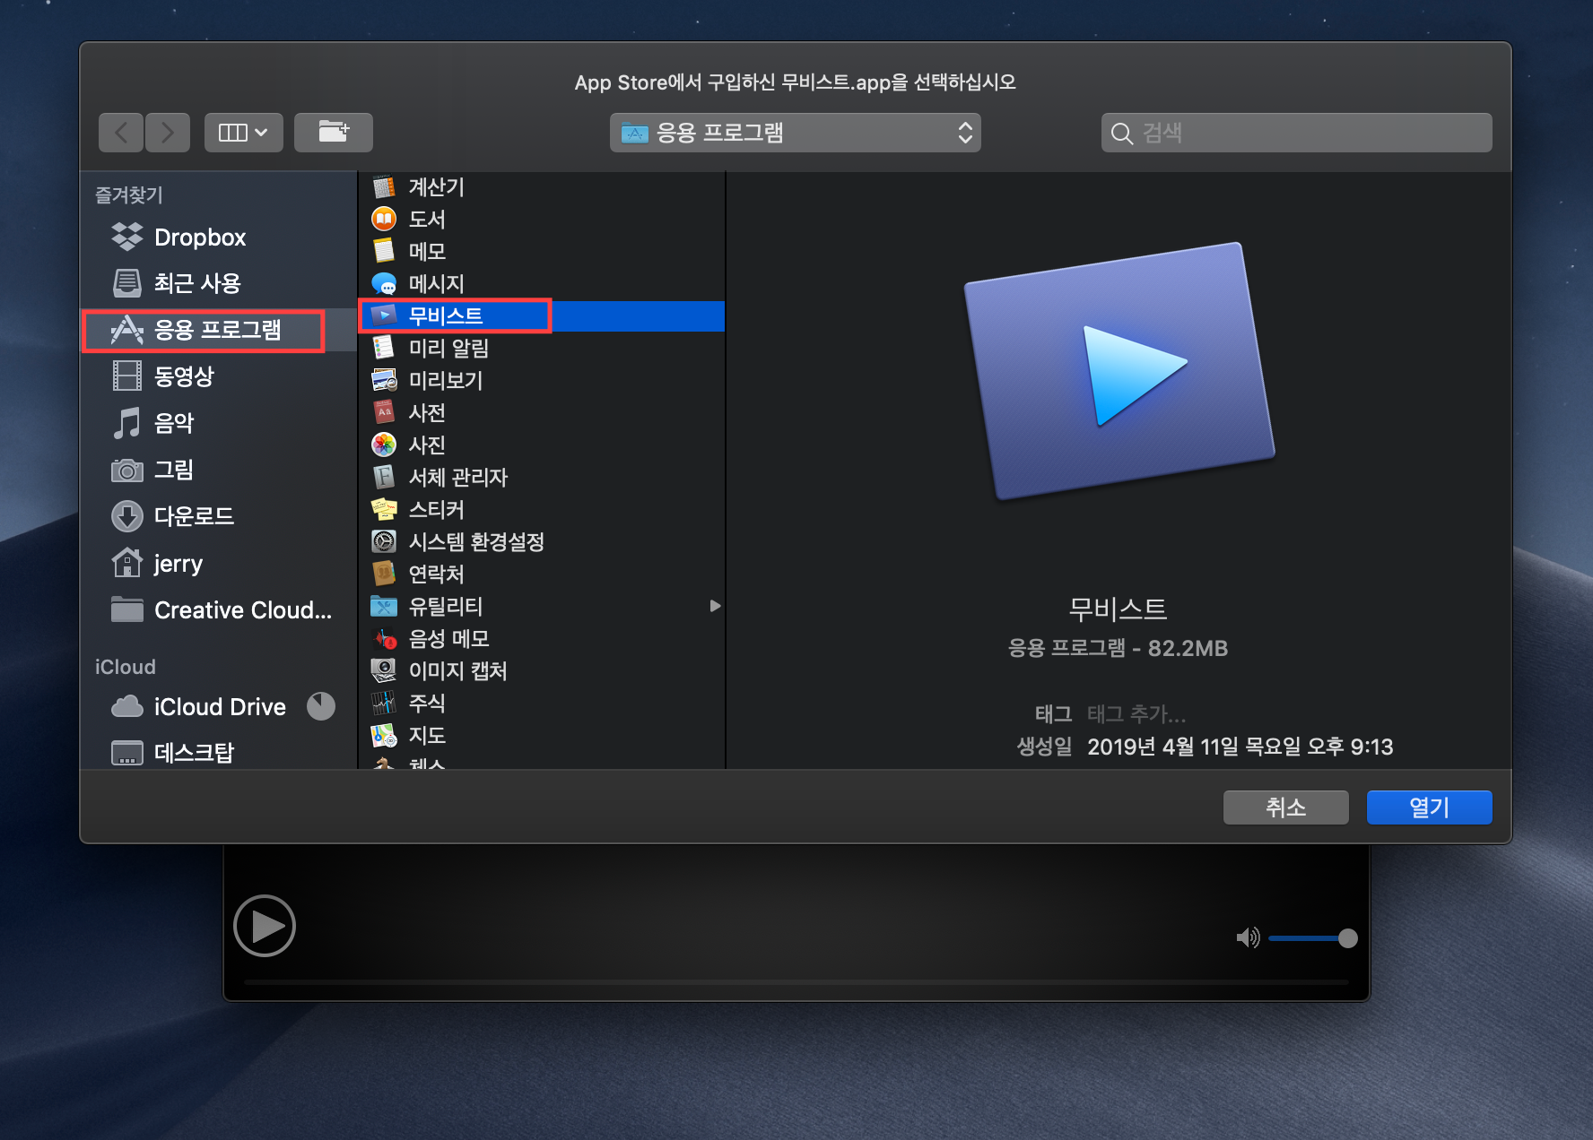This screenshot has width=1593, height=1140.
Task: Open 최근 사용 in the sidebar
Action: 219,283
